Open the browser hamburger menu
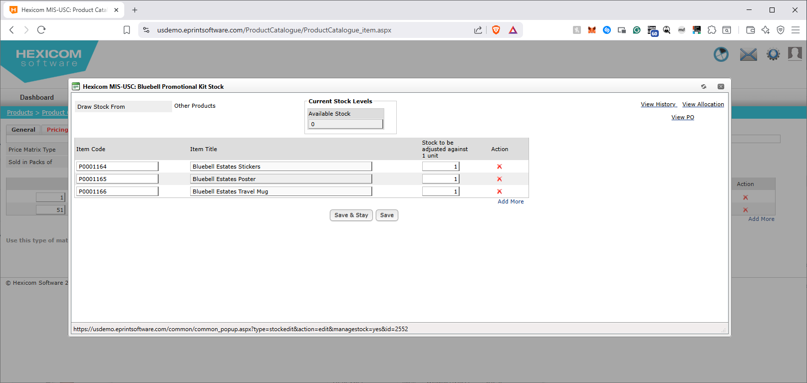This screenshot has height=383, width=807. coord(796,30)
